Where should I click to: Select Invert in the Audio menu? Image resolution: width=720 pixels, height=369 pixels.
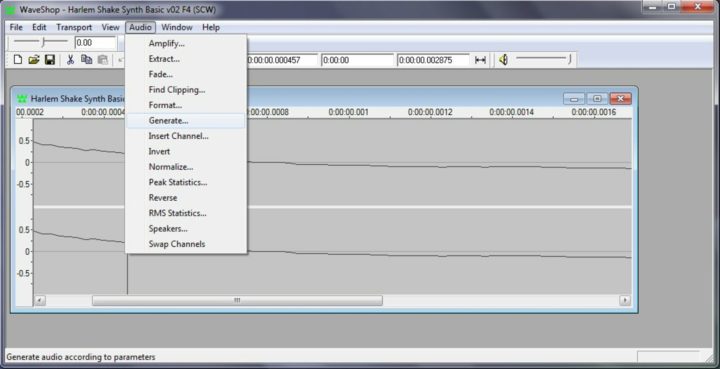[186, 151]
